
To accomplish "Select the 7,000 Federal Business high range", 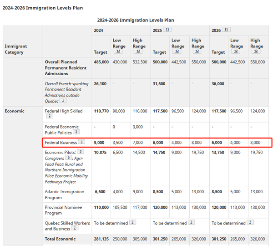I will (x=138, y=143).
